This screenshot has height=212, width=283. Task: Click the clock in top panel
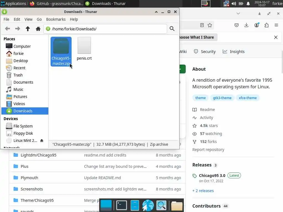(262, 4)
